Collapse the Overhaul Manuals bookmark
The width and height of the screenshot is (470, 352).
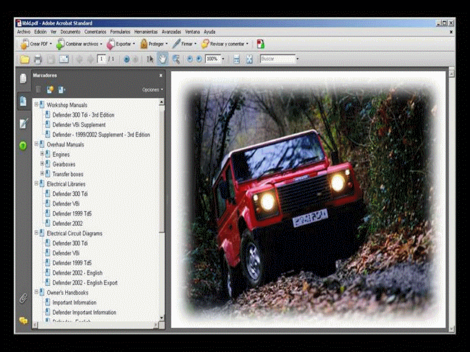[36, 144]
